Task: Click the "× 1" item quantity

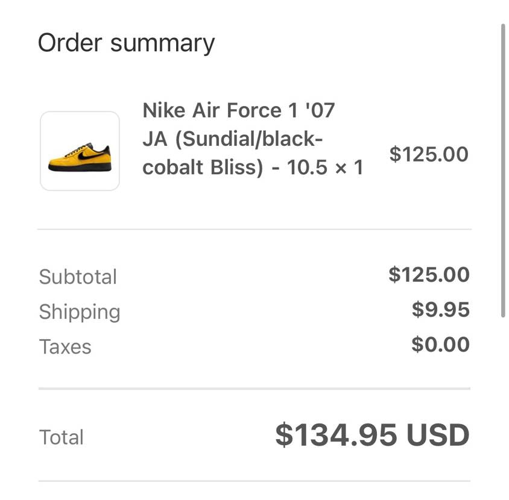Action: coord(349,167)
